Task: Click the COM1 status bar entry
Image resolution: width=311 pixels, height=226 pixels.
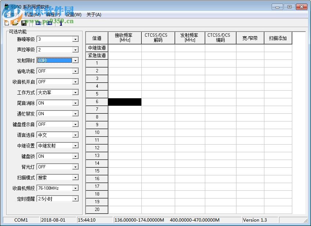Action: click(21, 220)
